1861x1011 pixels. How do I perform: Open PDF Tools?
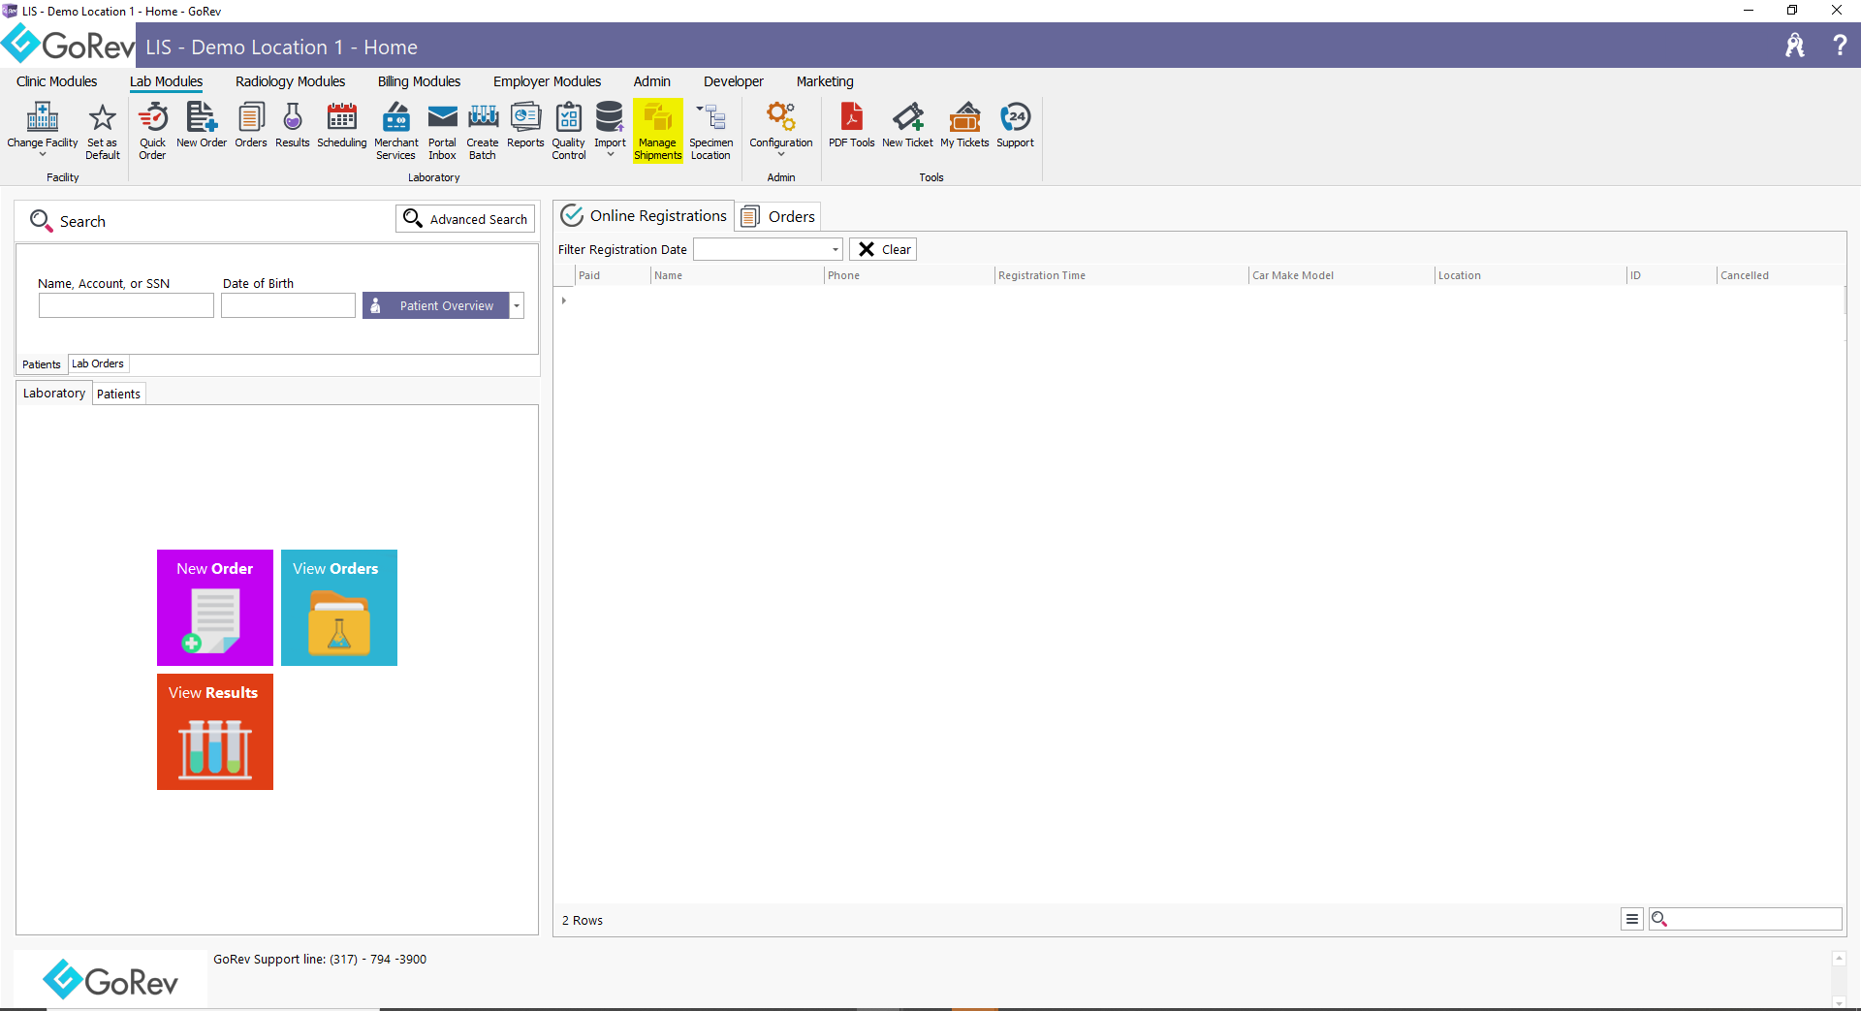point(851,125)
